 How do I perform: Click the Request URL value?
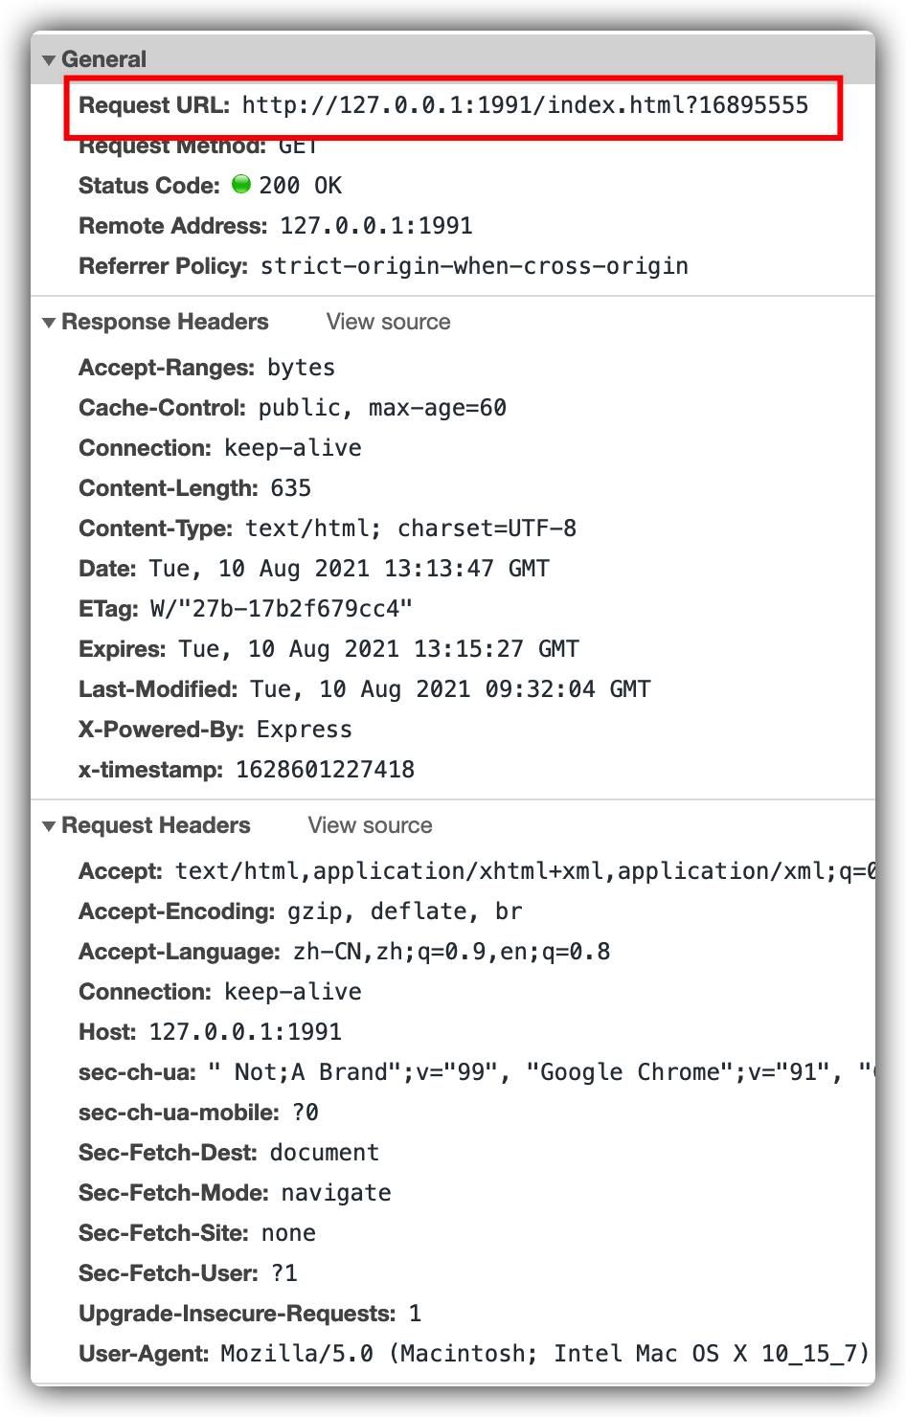pos(525,105)
